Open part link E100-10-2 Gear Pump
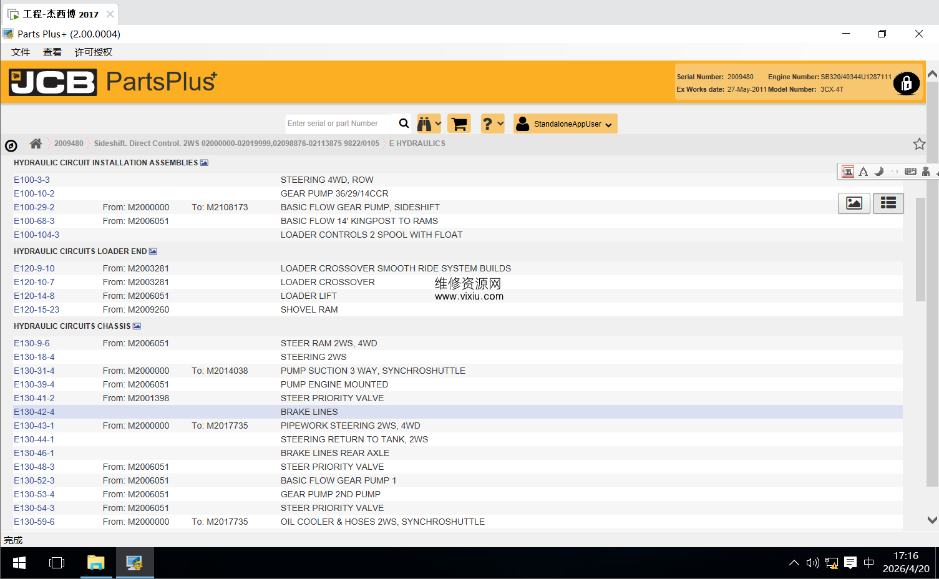 click(34, 193)
